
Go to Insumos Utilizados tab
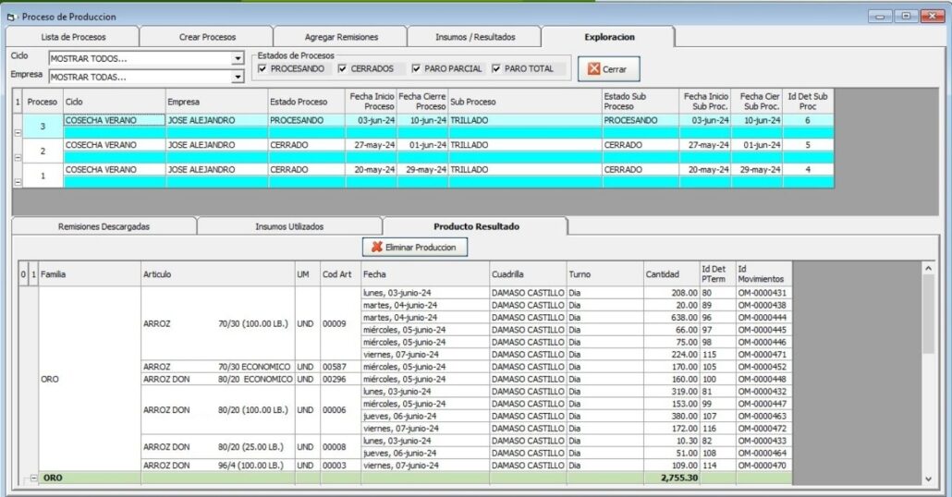[x=289, y=226]
